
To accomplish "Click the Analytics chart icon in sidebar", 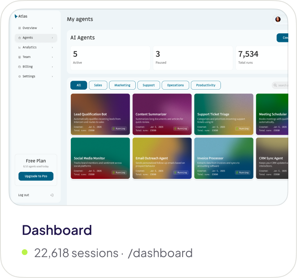I will [19, 47].
